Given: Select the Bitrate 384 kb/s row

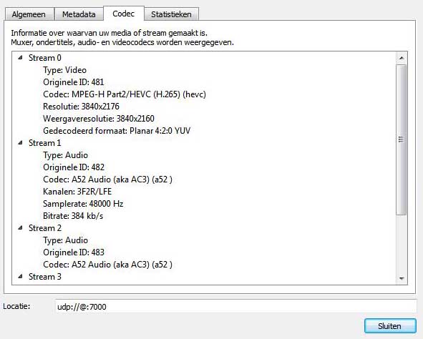Looking at the screenshot, I should [x=73, y=216].
